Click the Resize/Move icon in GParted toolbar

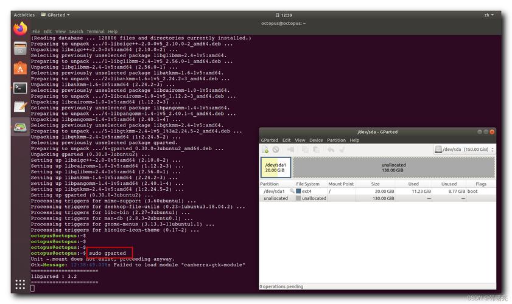[x=290, y=149]
